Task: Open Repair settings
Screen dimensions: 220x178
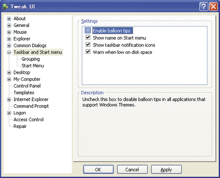Action: pyautogui.click(x=20, y=127)
